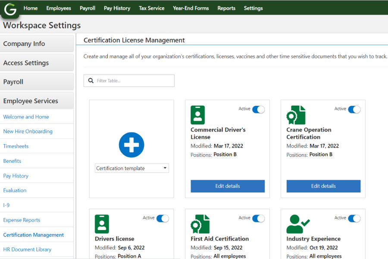388x259 pixels.
Task: Toggle Crane Operation Certification off
Action: point(354,110)
